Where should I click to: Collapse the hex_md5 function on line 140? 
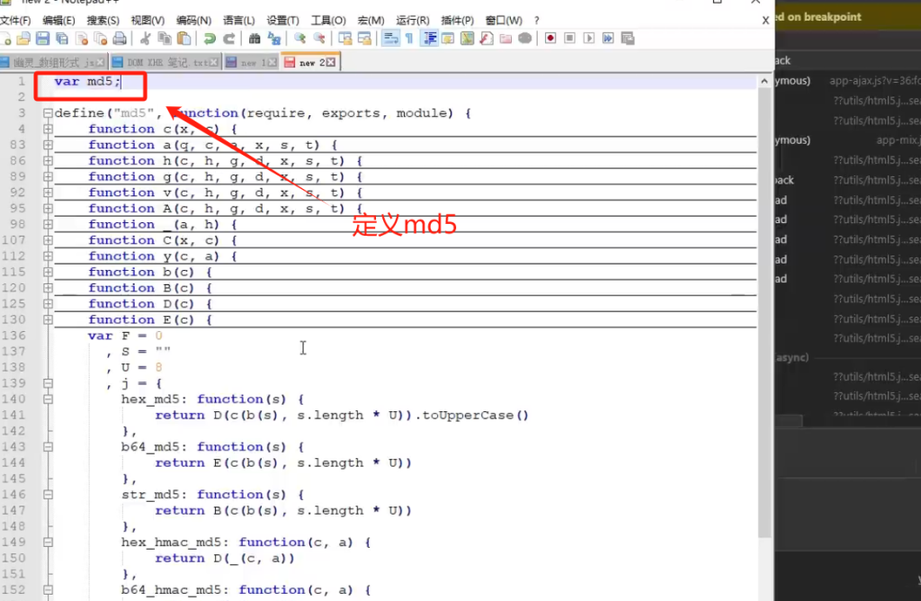coord(49,399)
